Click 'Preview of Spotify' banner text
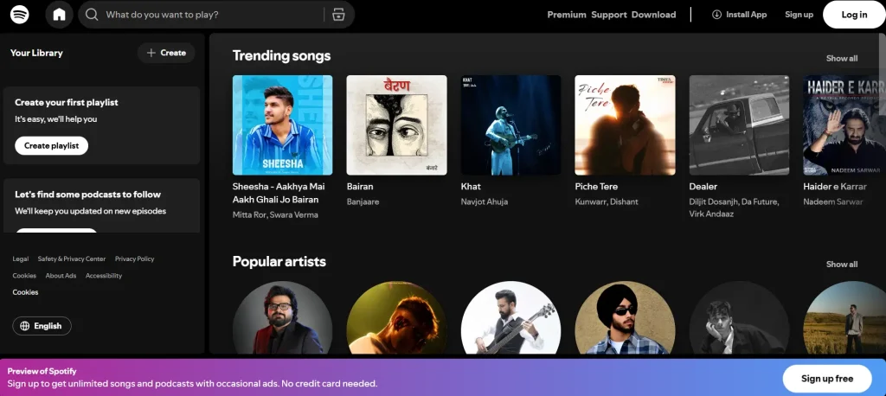This screenshot has height=396, width=886. click(x=42, y=371)
